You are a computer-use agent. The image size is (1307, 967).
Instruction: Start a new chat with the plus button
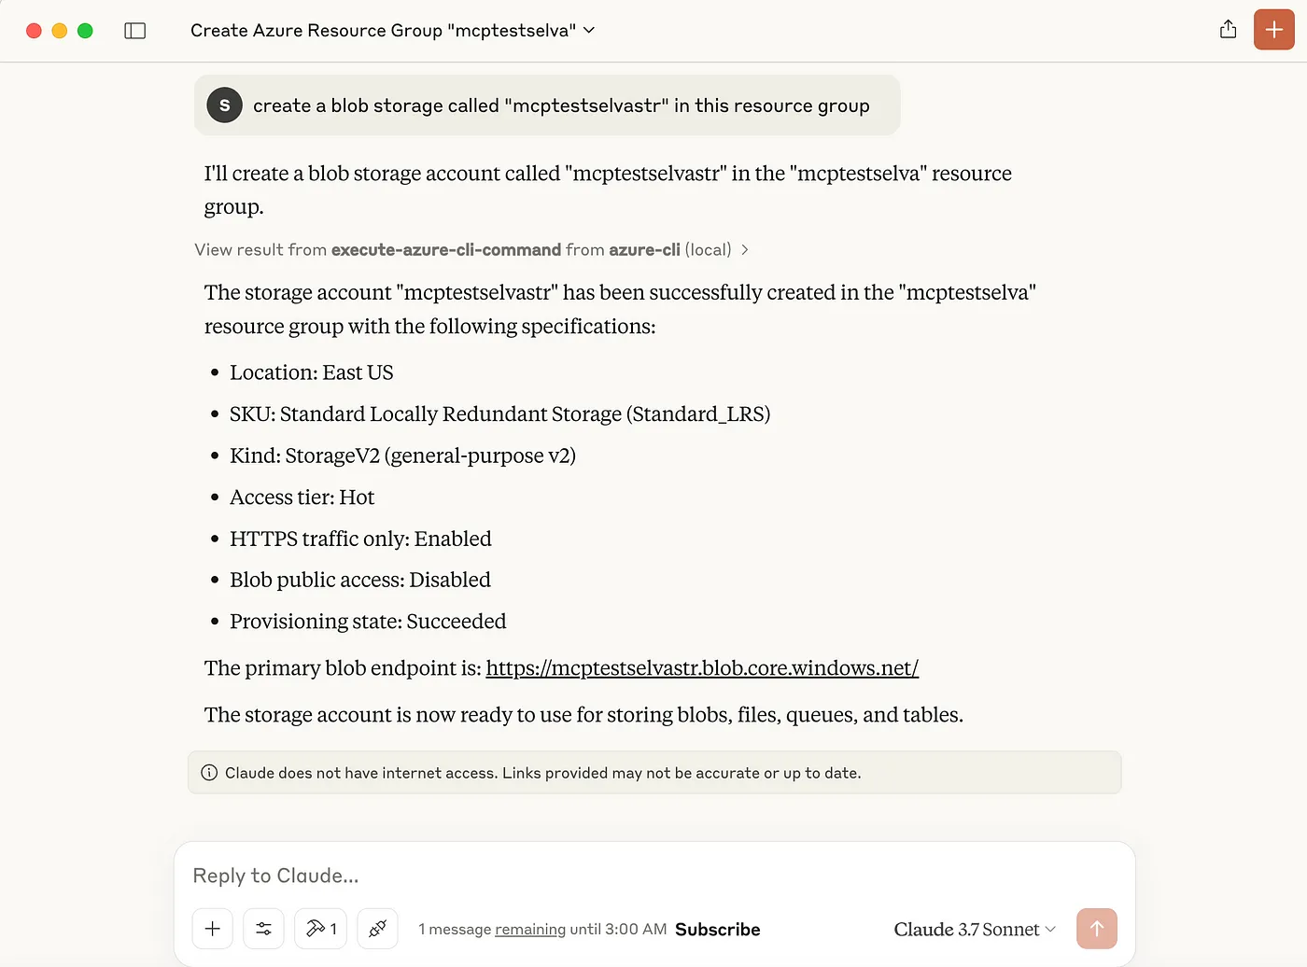point(1273,30)
